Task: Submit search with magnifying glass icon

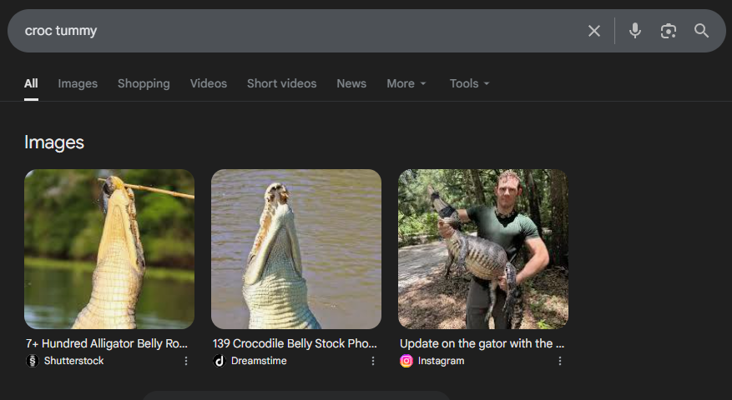Action: pyautogui.click(x=701, y=31)
